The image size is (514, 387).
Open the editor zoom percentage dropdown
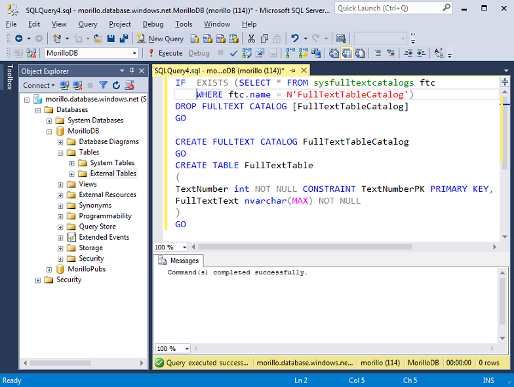pos(185,248)
